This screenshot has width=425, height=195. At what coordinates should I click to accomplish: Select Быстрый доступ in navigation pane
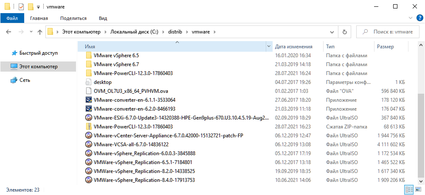39,53
